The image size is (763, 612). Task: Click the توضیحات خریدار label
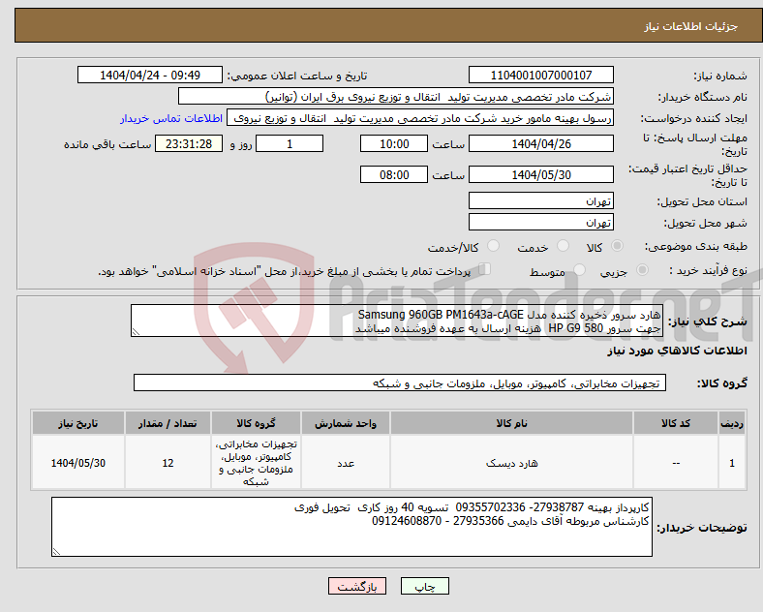pyautogui.click(x=702, y=528)
